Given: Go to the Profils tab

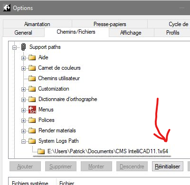Looking at the screenshot, I should (172, 33).
